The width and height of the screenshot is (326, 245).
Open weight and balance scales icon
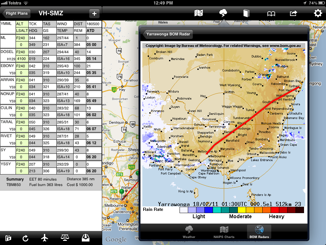pos(65,238)
